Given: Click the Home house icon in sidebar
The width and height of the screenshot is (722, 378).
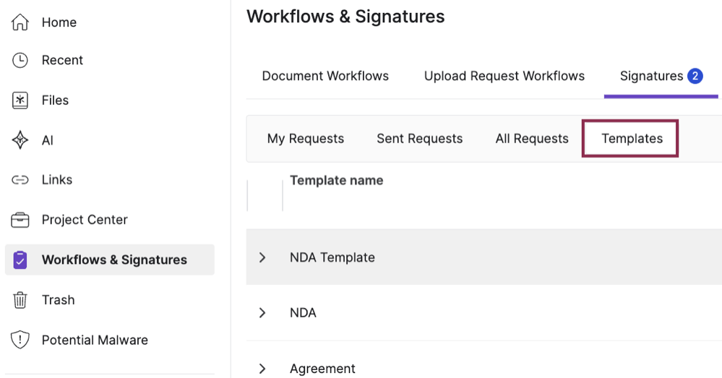Looking at the screenshot, I should pos(20,22).
